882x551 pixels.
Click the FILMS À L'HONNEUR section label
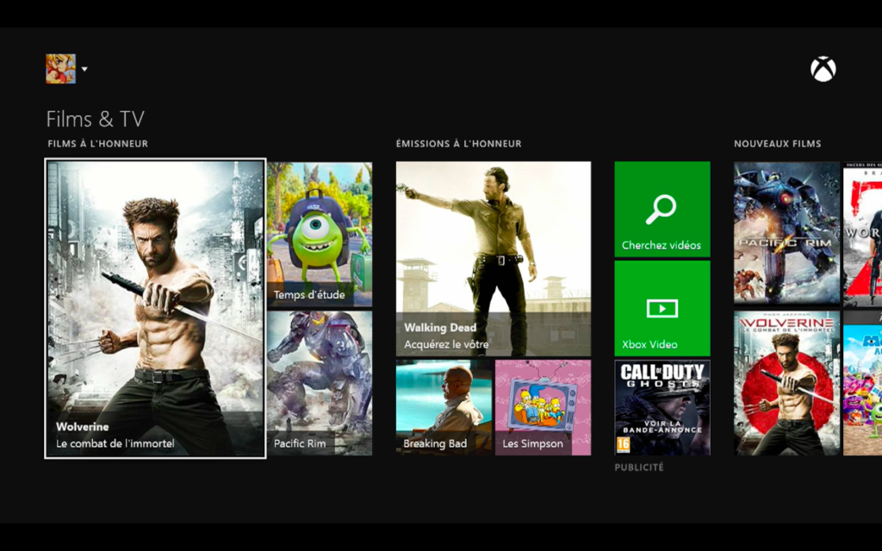pos(98,144)
